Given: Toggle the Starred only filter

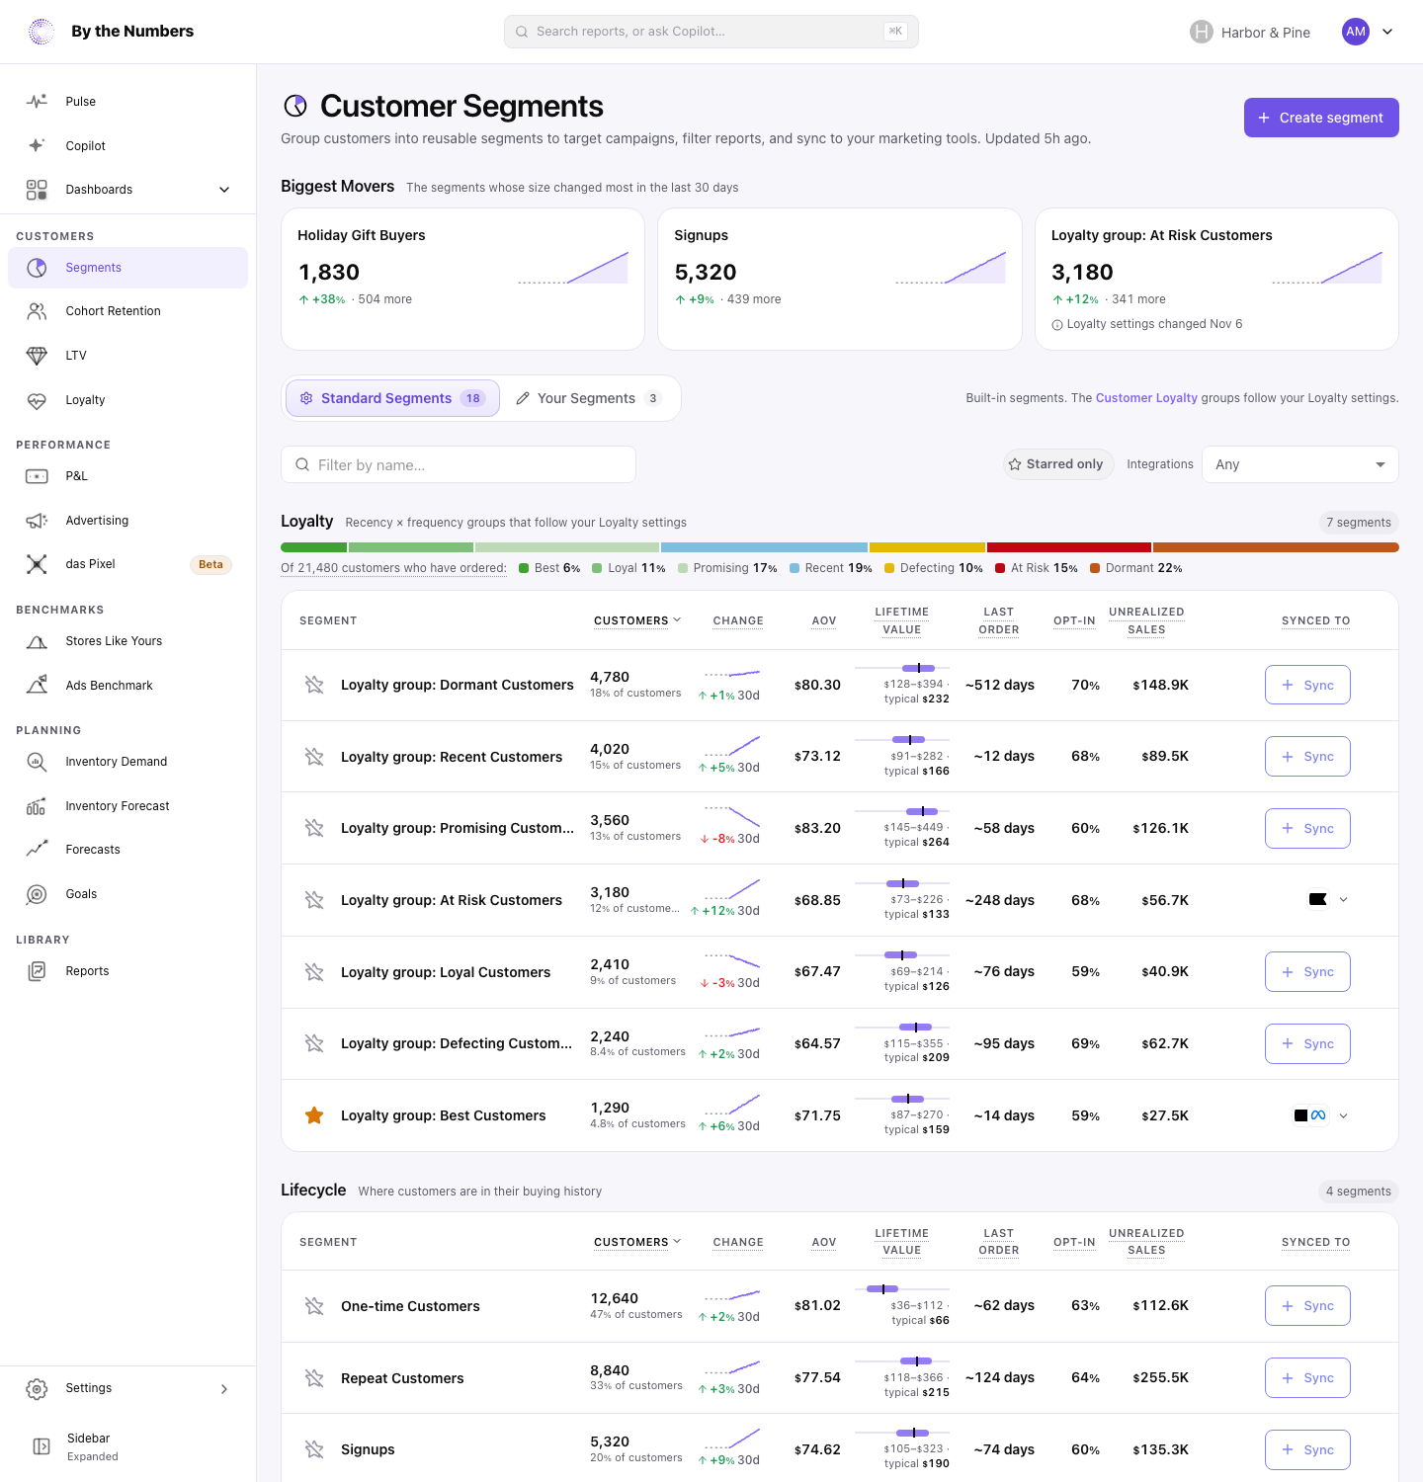Looking at the screenshot, I should tap(1058, 464).
